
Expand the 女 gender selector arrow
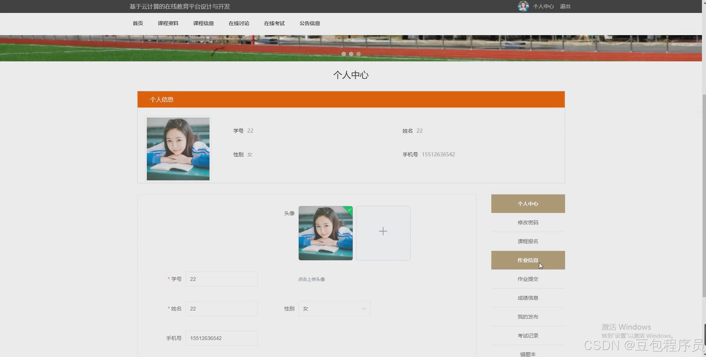(x=364, y=308)
